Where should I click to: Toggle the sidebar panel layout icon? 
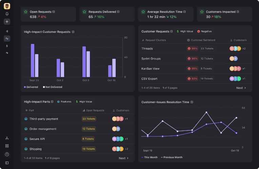pyautogui.click(x=7, y=163)
